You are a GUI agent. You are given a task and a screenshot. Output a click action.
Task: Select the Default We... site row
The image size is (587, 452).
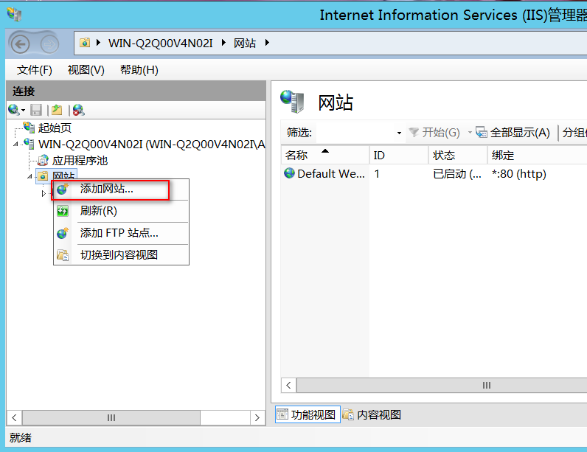331,173
